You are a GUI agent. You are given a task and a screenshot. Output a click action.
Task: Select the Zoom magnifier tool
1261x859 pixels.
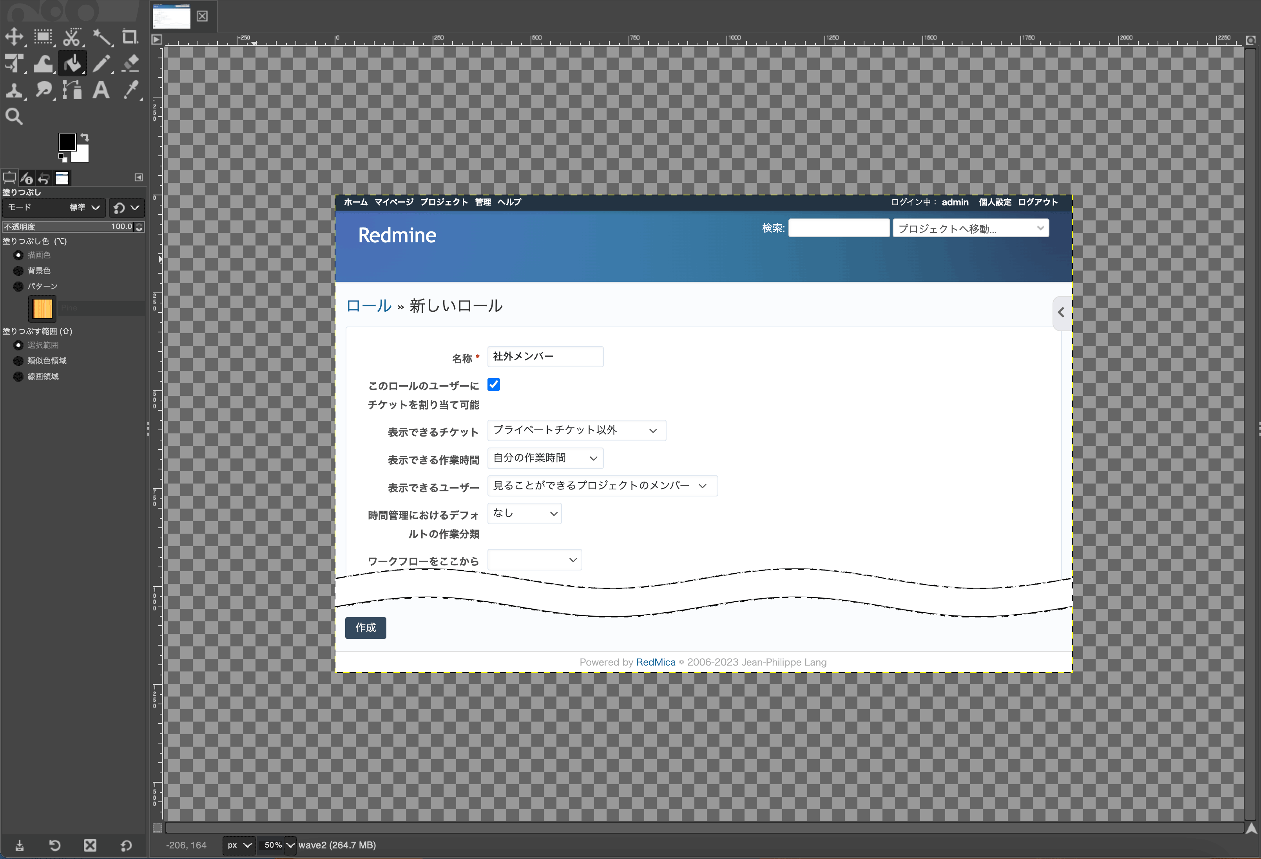(14, 116)
